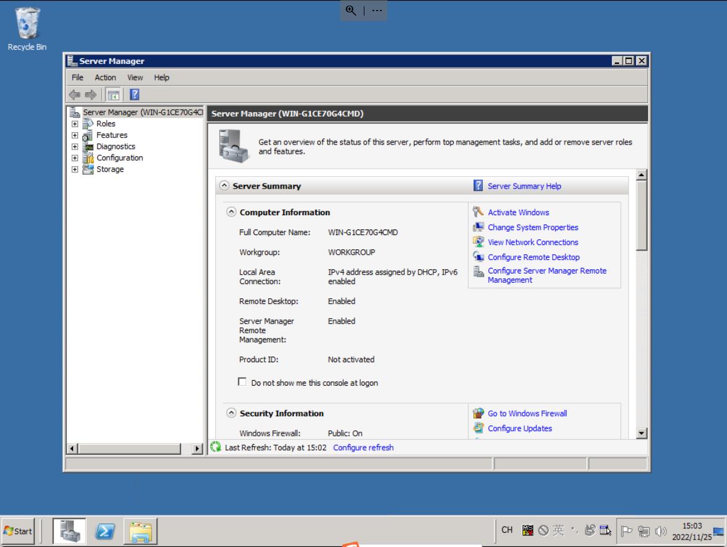
Task: Click the green refresh icon near Last Refresh
Action: [x=215, y=447]
